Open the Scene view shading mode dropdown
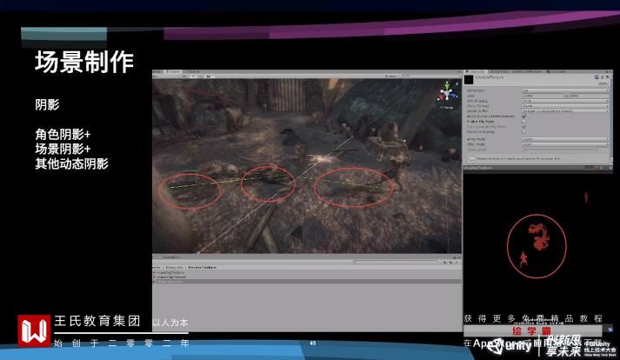 click(x=166, y=76)
